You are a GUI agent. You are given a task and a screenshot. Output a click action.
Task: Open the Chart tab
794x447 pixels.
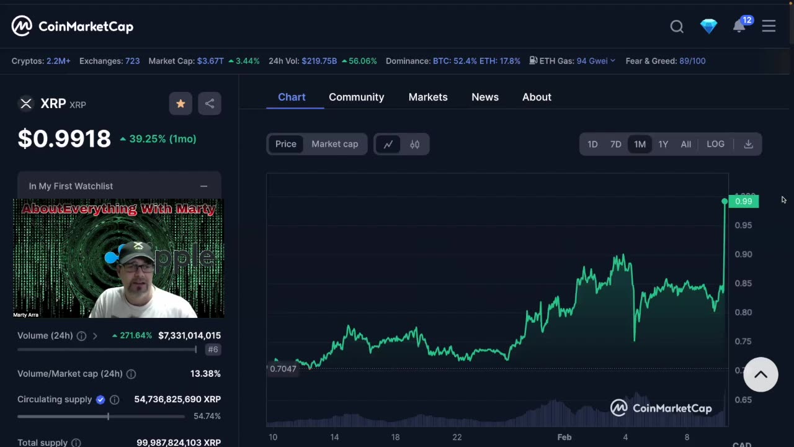click(x=292, y=97)
